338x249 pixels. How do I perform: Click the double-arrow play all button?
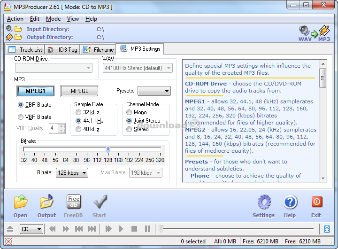108,229
